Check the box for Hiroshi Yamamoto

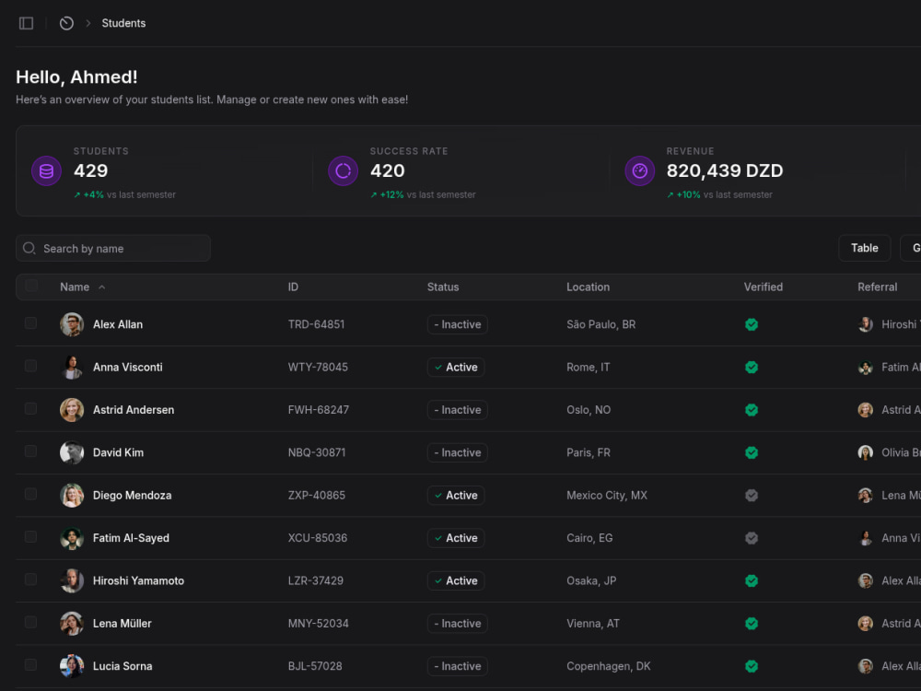[x=30, y=580]
